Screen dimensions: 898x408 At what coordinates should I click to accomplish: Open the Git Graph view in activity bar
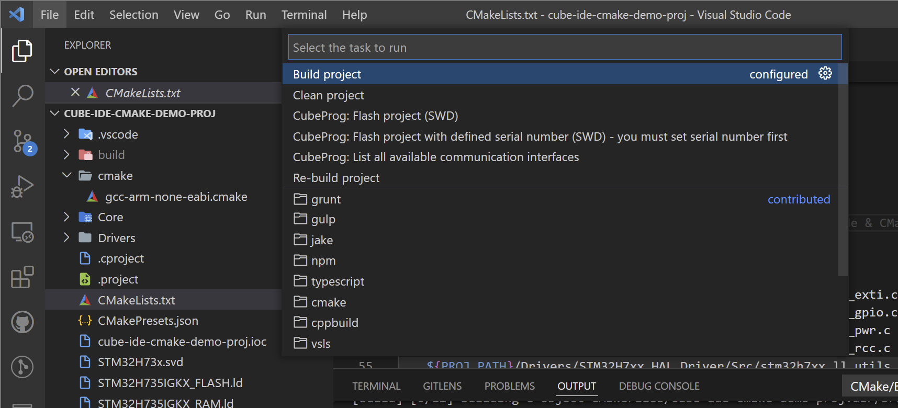click(x=22, y=367)
